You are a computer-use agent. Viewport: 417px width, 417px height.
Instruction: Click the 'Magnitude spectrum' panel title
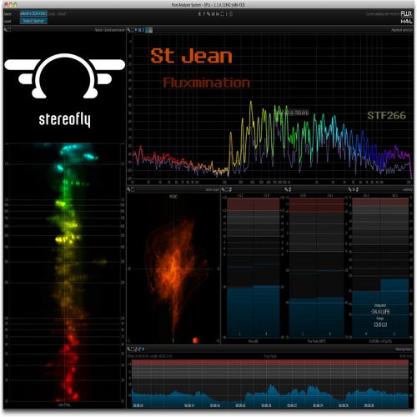[x=402, y=30]
